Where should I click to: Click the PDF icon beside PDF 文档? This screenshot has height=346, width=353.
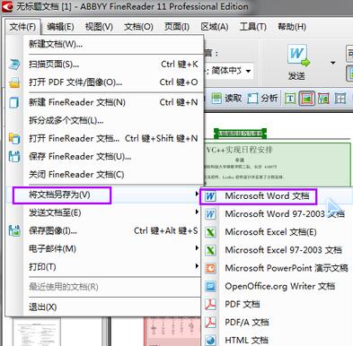click(x=210, y=304)
